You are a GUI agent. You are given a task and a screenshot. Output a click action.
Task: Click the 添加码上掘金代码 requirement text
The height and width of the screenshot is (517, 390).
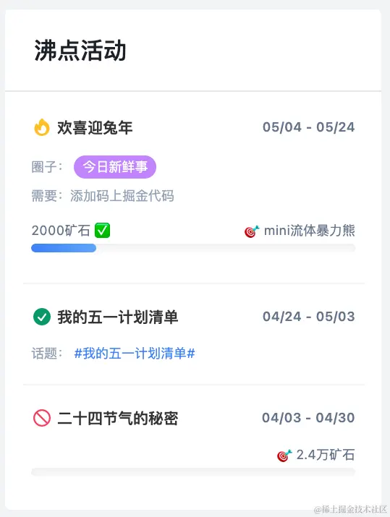122,196
